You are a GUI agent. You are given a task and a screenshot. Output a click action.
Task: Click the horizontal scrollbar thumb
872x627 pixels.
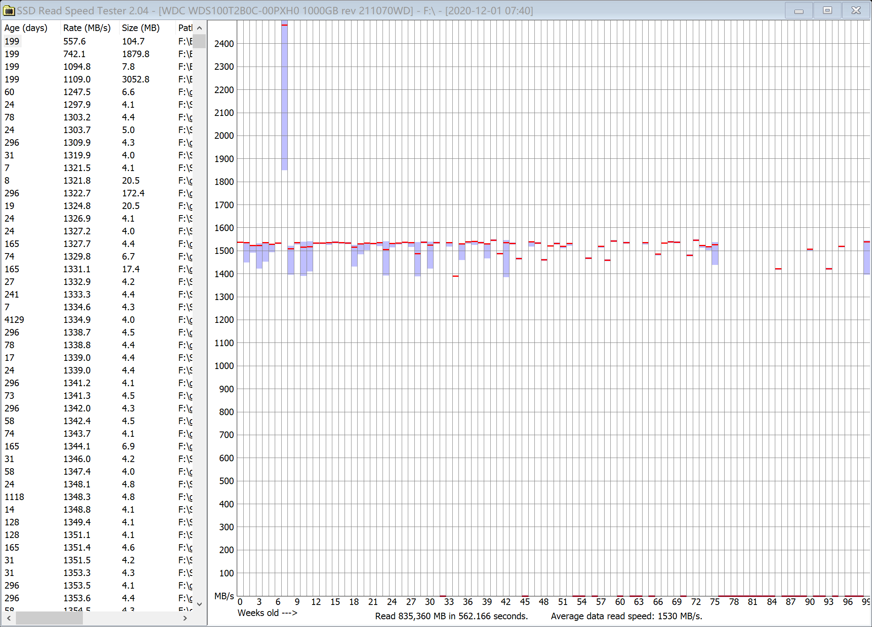49,618
